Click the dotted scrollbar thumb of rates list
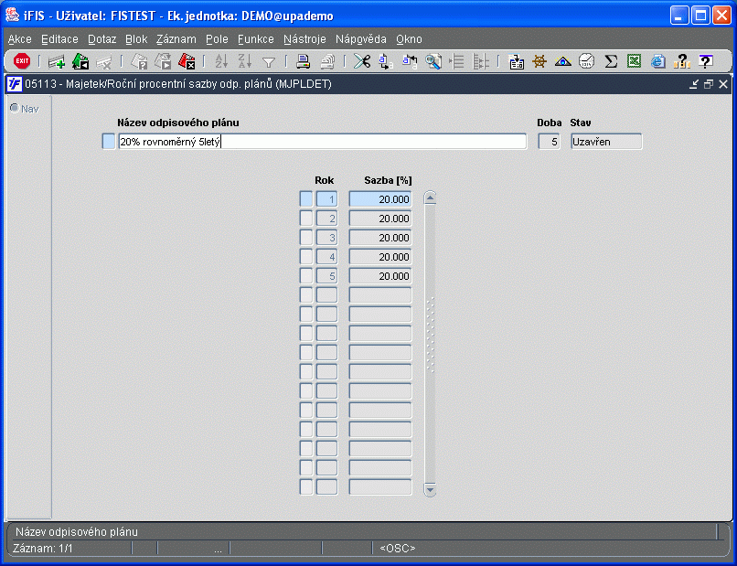The height and width of the screenshot is (566, 737). pos(430,336)
